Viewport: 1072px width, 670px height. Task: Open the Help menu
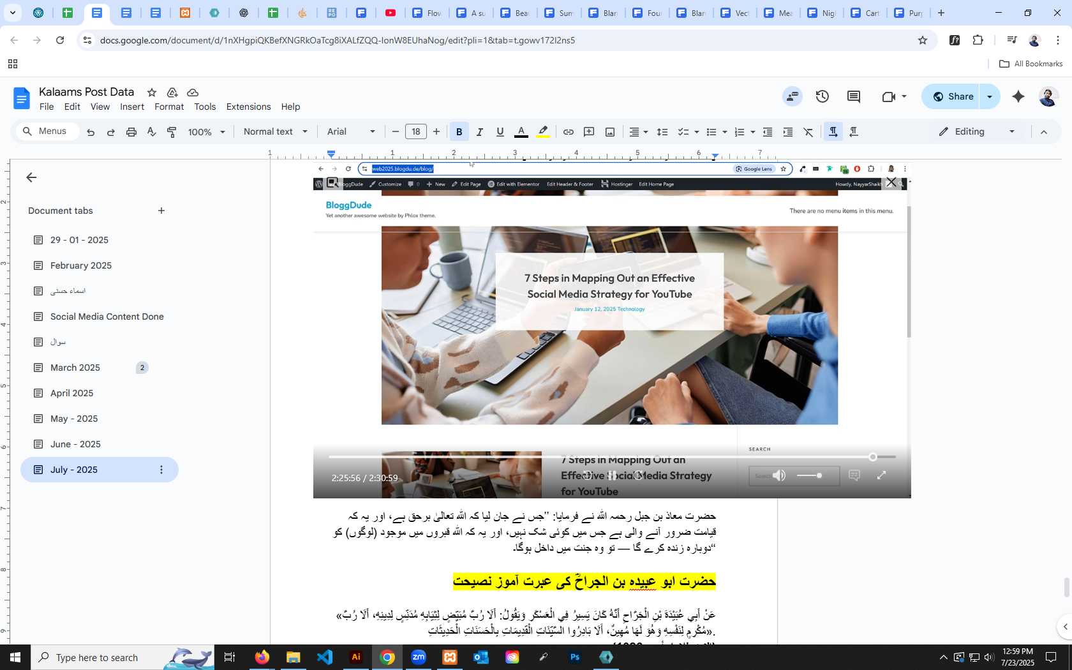tap(290, 107)
